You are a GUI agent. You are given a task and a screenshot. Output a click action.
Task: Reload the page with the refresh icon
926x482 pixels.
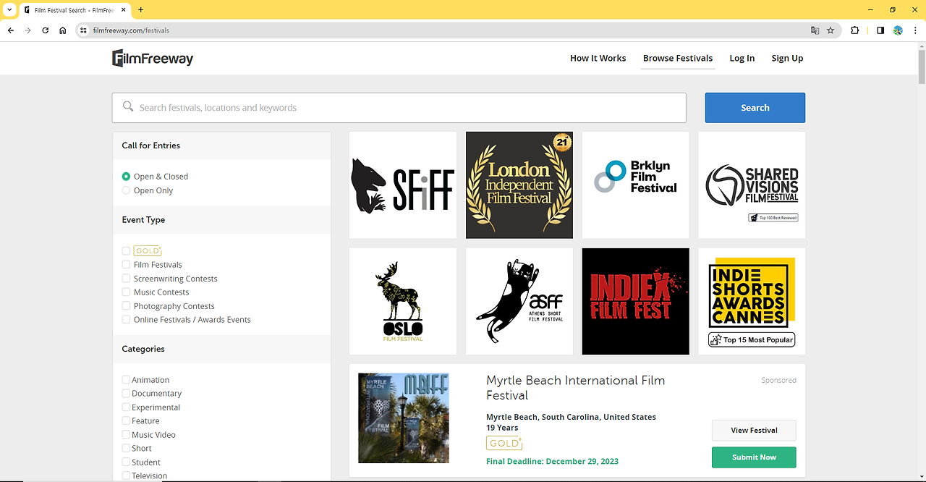tap(46, 30)
